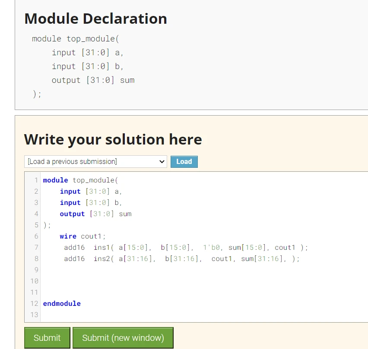This screenshot has width=368, height=349.
Task: Click the blue Load button
Action: pos(184,162)
